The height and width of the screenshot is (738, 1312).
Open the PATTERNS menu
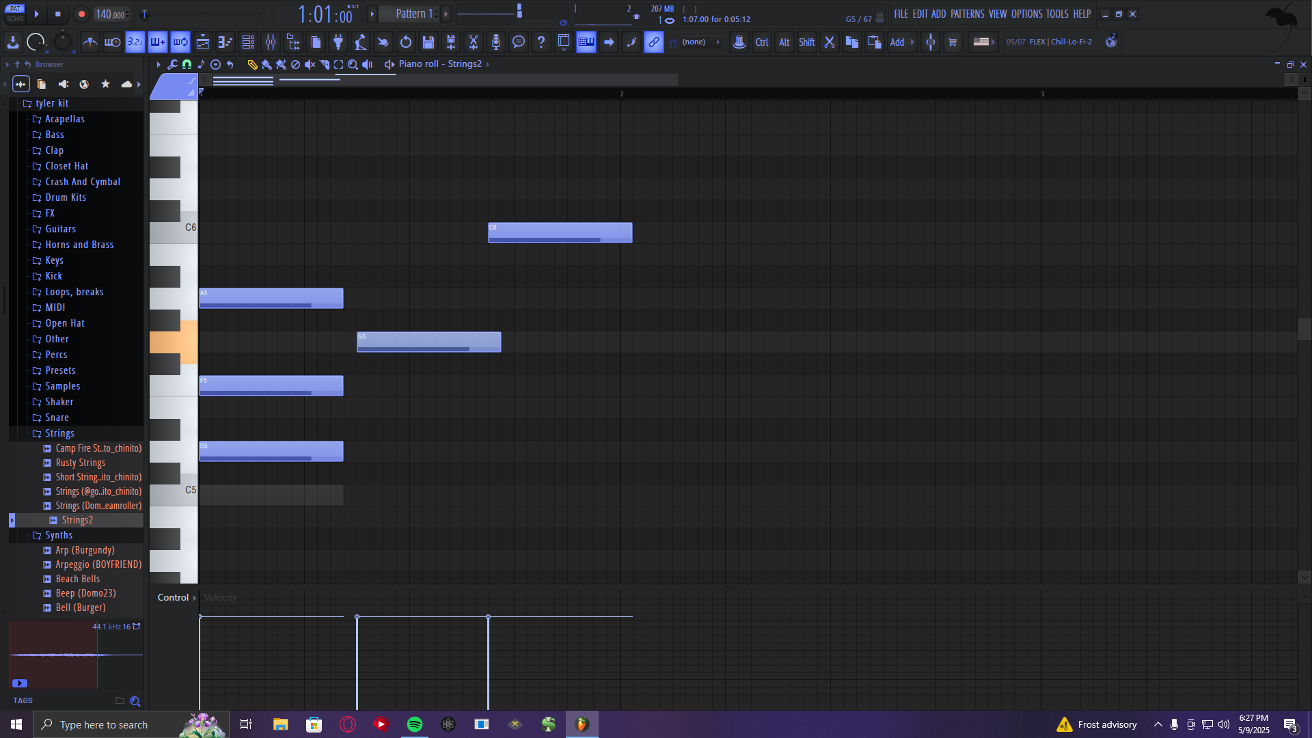[967, 14]
